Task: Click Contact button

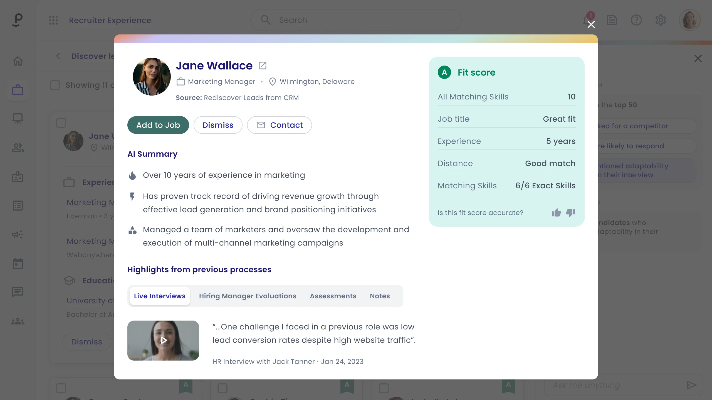Action: click(280, 125)
